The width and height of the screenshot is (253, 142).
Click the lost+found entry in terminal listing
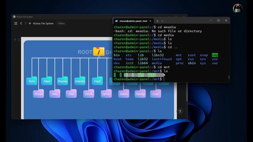pos(162,59)
